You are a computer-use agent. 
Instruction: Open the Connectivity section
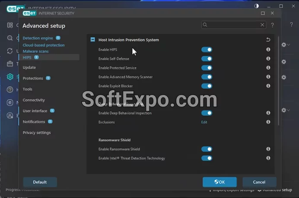coord(34,100)
